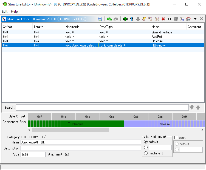Click the IUnknown_delete * data type cell
Viewport: 206px width, 170px height.
(x=124, y=45)
